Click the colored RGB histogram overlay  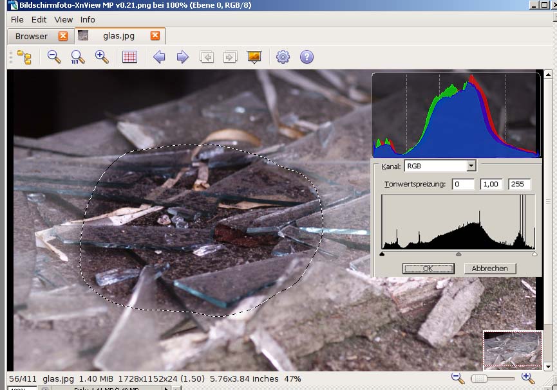(456, 115)
